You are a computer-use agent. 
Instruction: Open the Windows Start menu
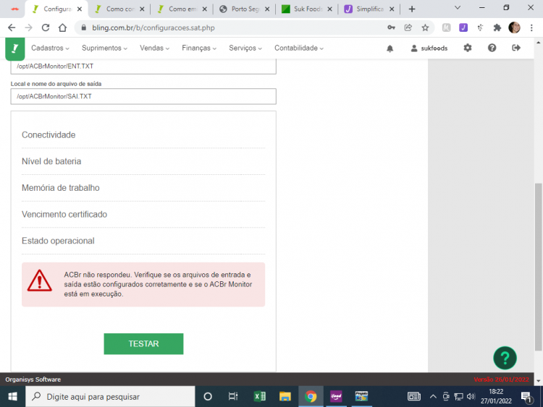click(x=12, y=396)
